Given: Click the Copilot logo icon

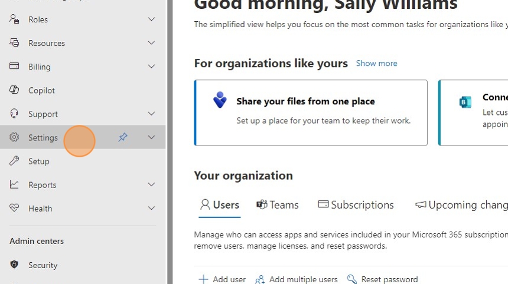Looking at the screenshot, I should point(14,90).
